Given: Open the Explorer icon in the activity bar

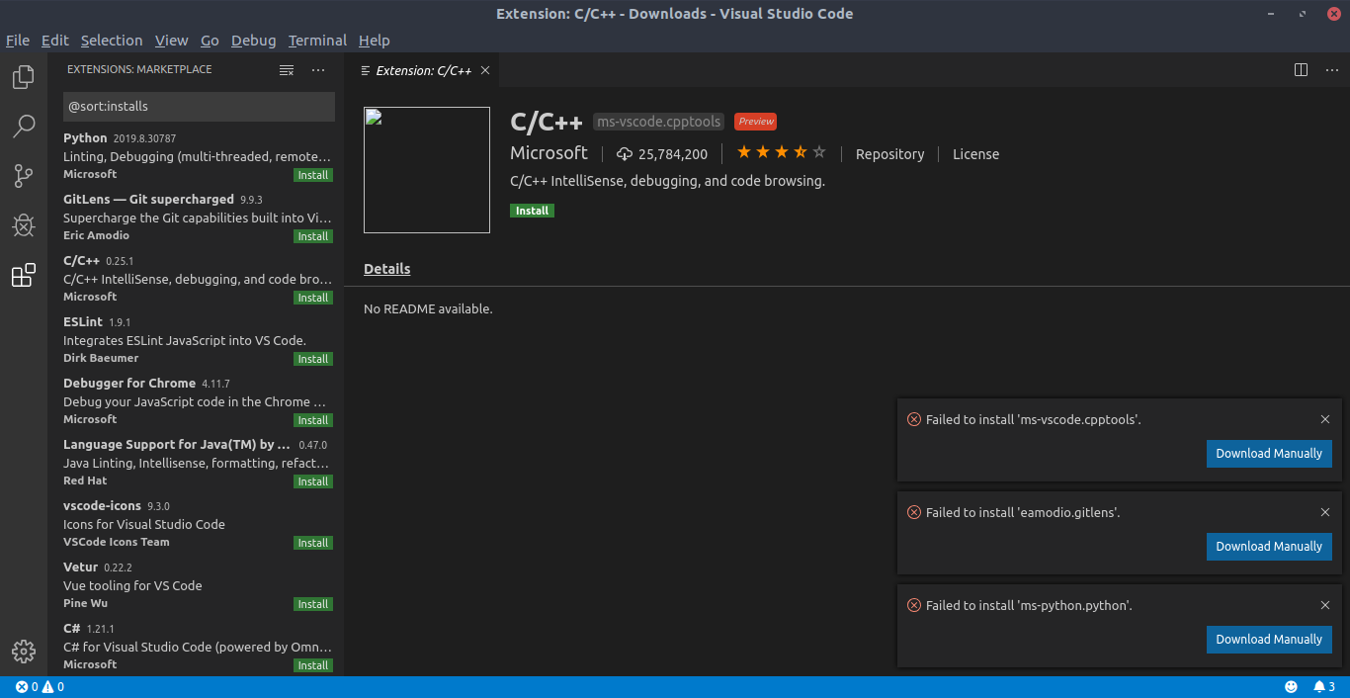Looking at the screenshot, I should 24,76.
